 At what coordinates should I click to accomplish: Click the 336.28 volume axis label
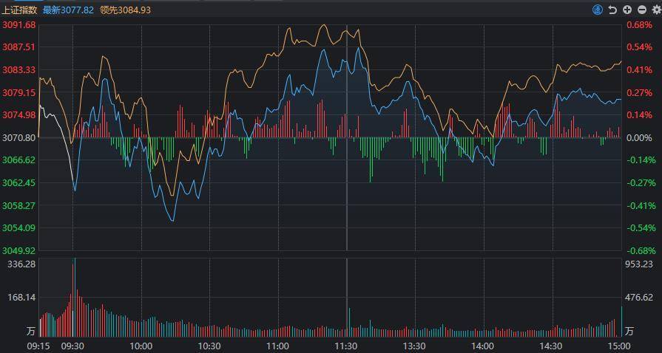coord(21,264)
